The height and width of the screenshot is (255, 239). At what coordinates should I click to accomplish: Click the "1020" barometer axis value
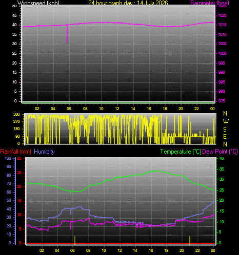(222, 15)
